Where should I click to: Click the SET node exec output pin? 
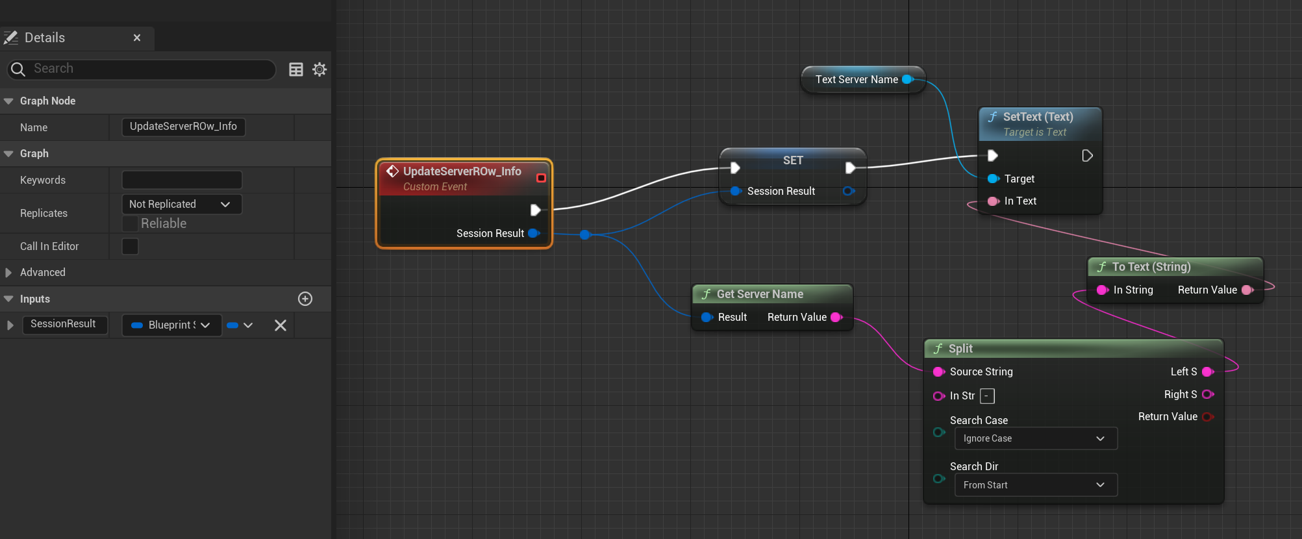click(851, 168)
